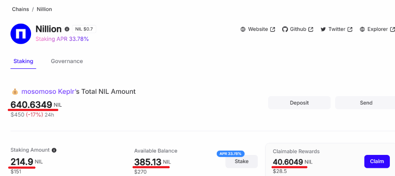Open the Staking Amount info icon

pos(54,150)
